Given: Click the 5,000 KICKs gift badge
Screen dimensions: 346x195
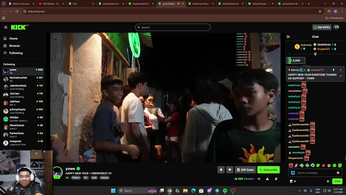Looking at the screenshot, I should pos(296,61).
